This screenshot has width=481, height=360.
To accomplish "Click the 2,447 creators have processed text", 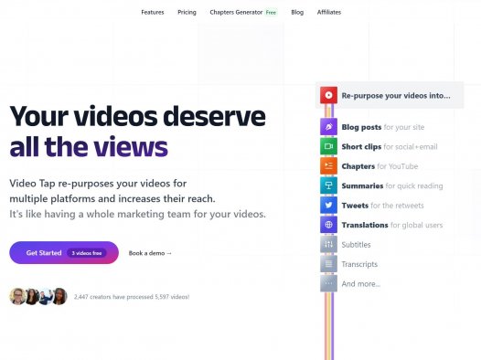I will tap(132, 297).
